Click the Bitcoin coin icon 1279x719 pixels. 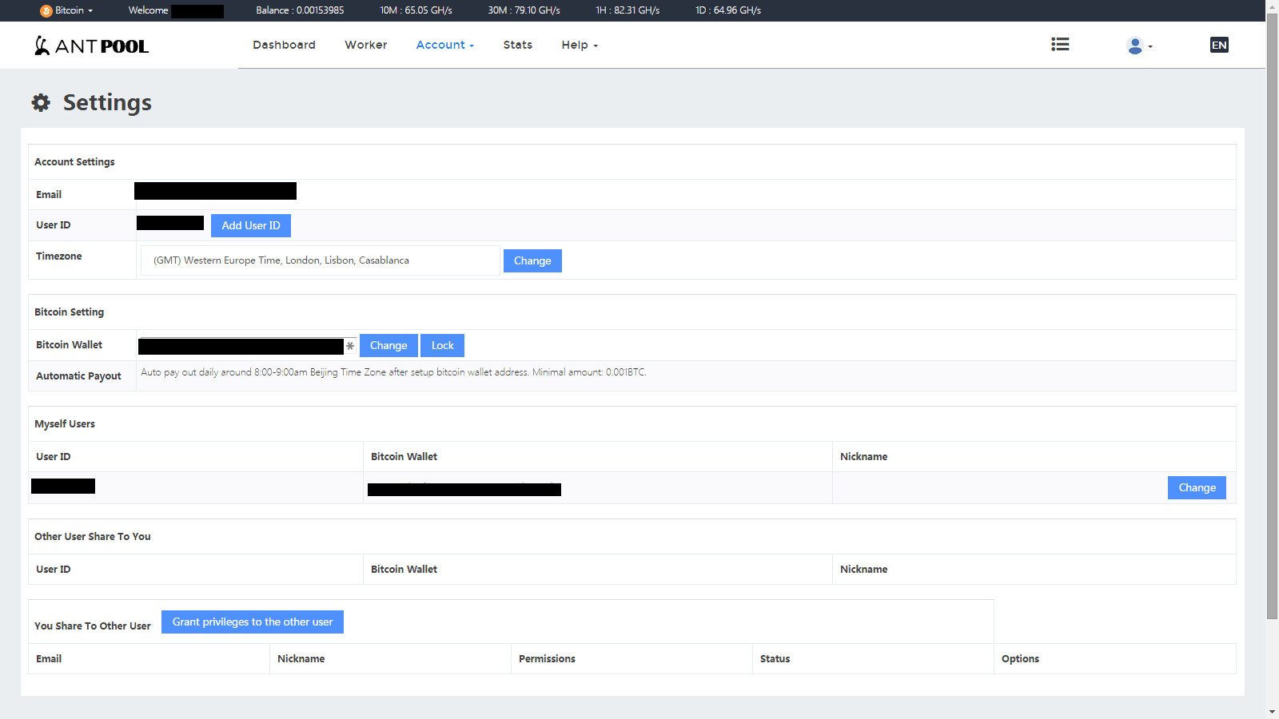pyautogui.click(x=46, y=10)
